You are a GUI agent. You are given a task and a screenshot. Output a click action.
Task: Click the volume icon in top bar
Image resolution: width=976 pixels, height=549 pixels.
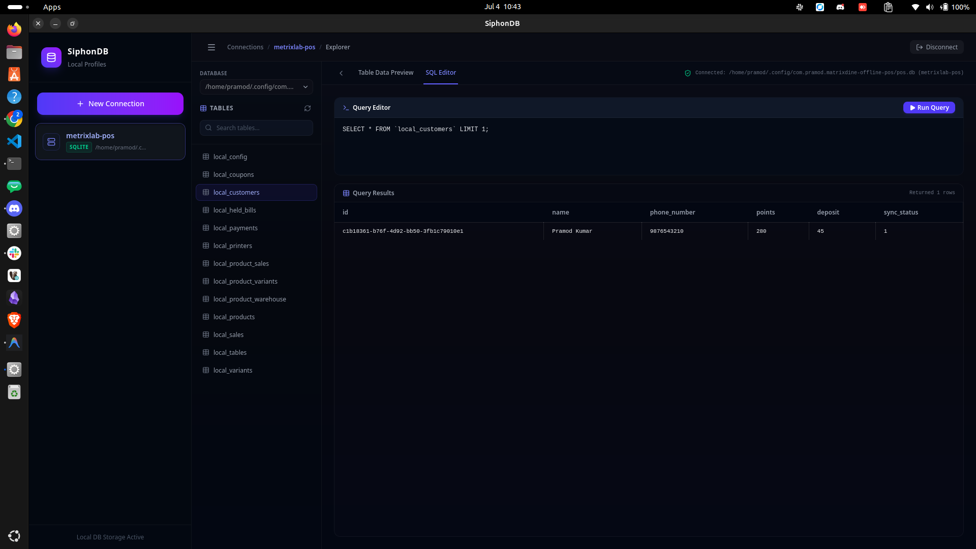pyautogui.click(x=930, y=7)
